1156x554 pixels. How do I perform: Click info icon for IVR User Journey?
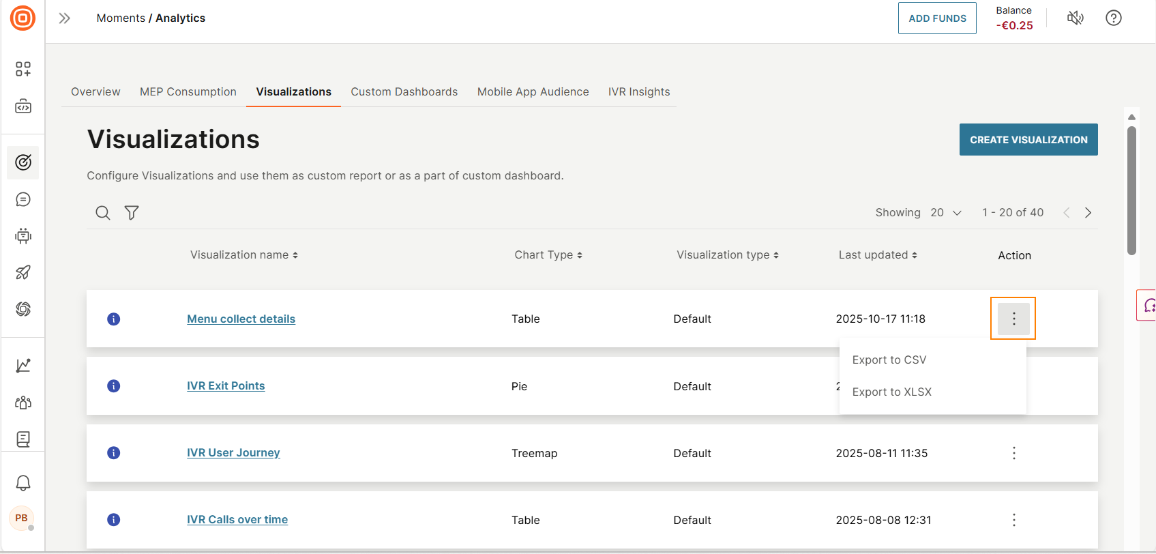(x=114, y=453)
